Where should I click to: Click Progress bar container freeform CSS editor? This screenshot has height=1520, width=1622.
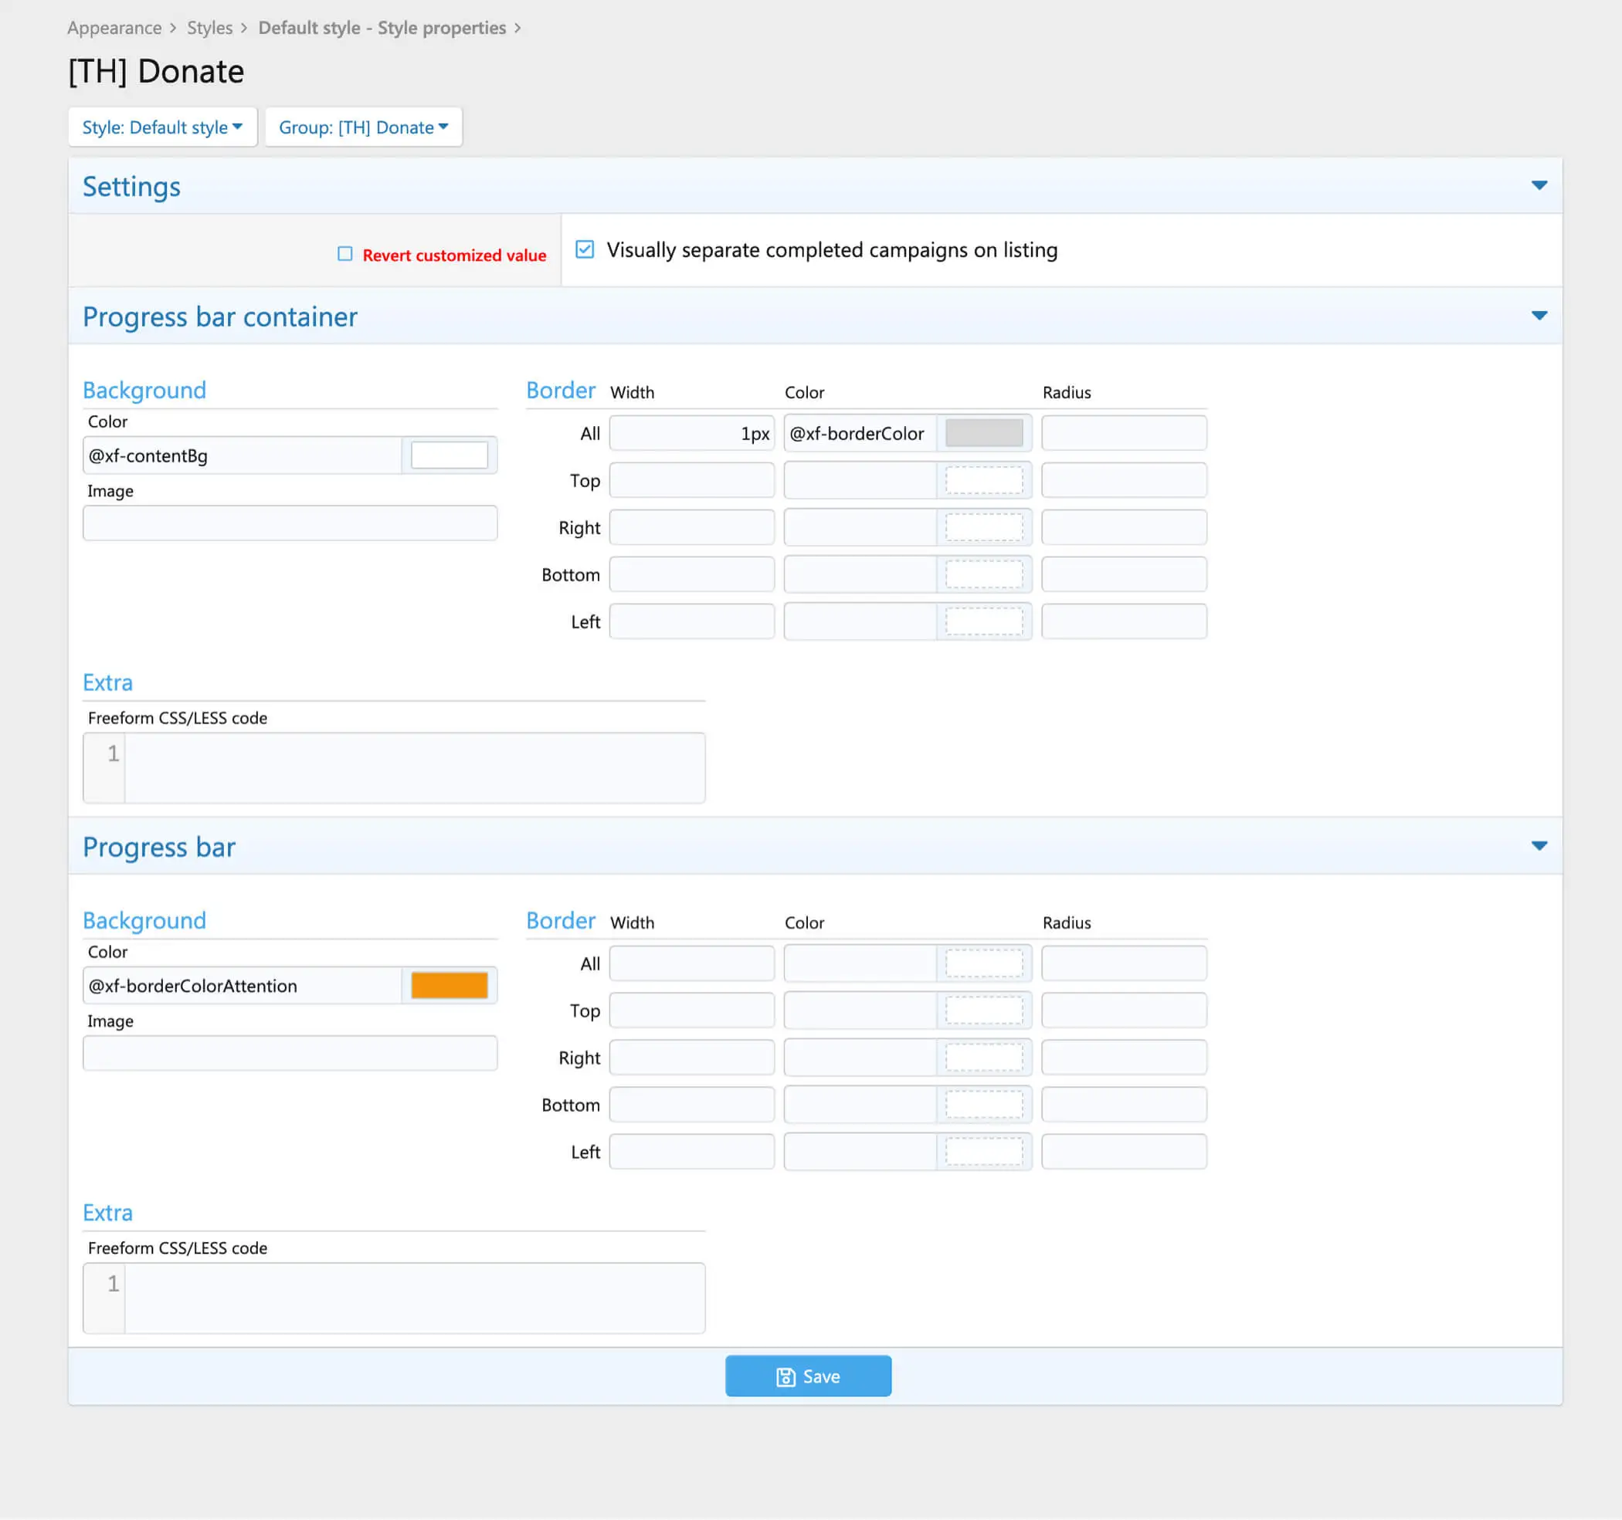tap(414, 767)
